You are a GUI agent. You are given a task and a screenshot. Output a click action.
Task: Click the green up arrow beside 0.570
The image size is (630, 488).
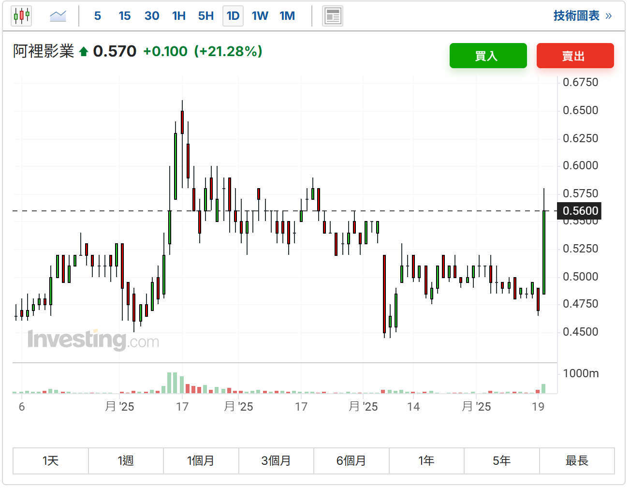[x=84, y=51]
